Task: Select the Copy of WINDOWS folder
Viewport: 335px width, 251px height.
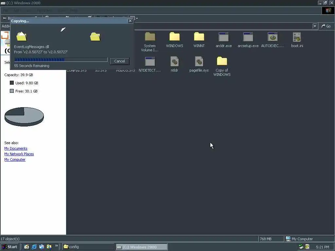Action: pos(222,61)
